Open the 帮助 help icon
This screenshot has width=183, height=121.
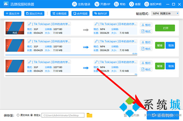coord(116,4)
